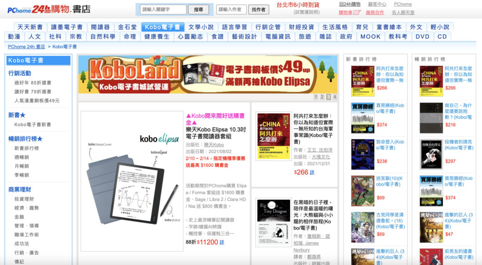Image resolution: width=482 pixels, height=265 pixels.
Task: Switch to the 天天新書 tab
Action: 30,27
